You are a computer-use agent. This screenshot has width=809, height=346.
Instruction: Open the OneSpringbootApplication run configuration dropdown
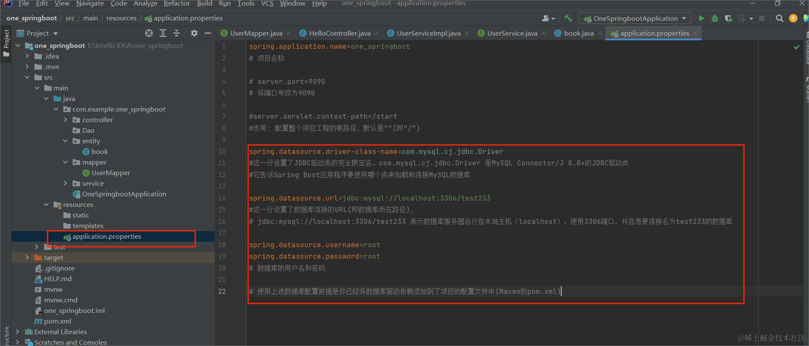coord(635,18)
